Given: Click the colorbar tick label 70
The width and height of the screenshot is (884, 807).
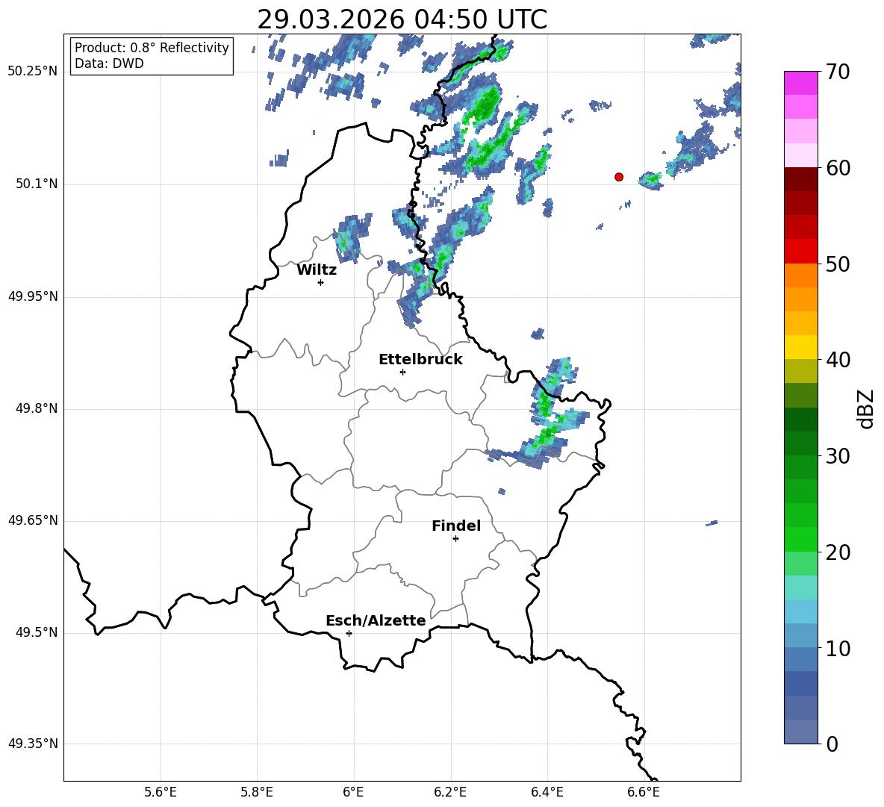Looking at the screenshot, I should click(x=838, y=72).
